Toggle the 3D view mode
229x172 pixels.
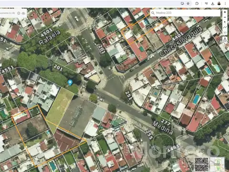click(225, 32)
